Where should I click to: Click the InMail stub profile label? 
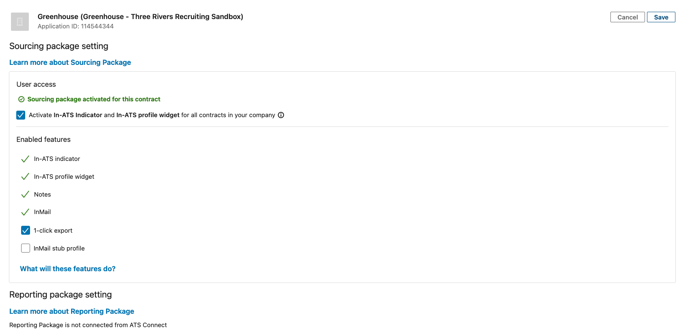[x=59, y=248]
